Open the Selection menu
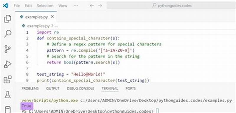 (x=45, y=6)
